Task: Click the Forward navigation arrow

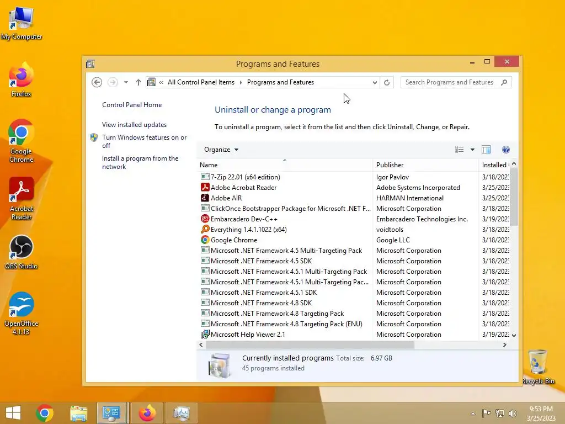Action: (113, 82)
